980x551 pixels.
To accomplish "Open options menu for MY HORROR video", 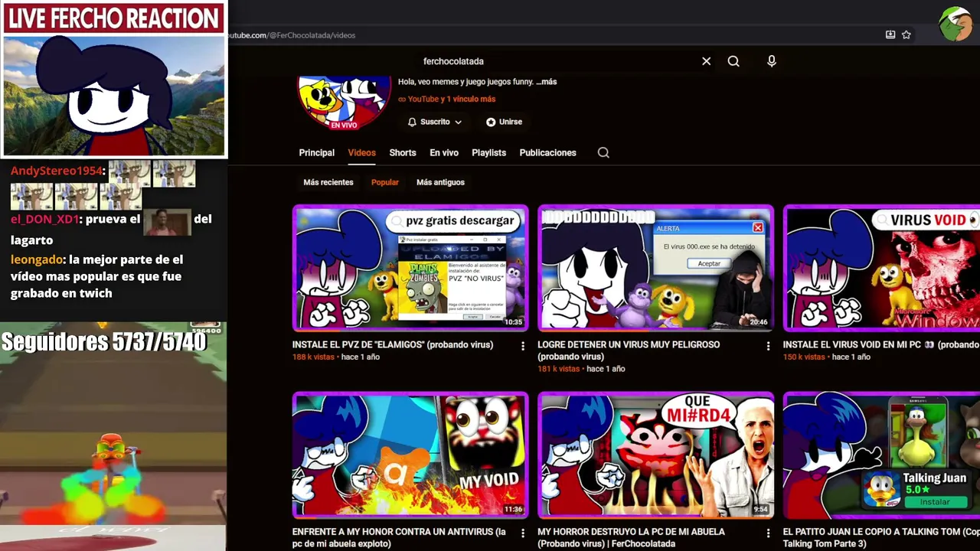I will click(768, 533).
